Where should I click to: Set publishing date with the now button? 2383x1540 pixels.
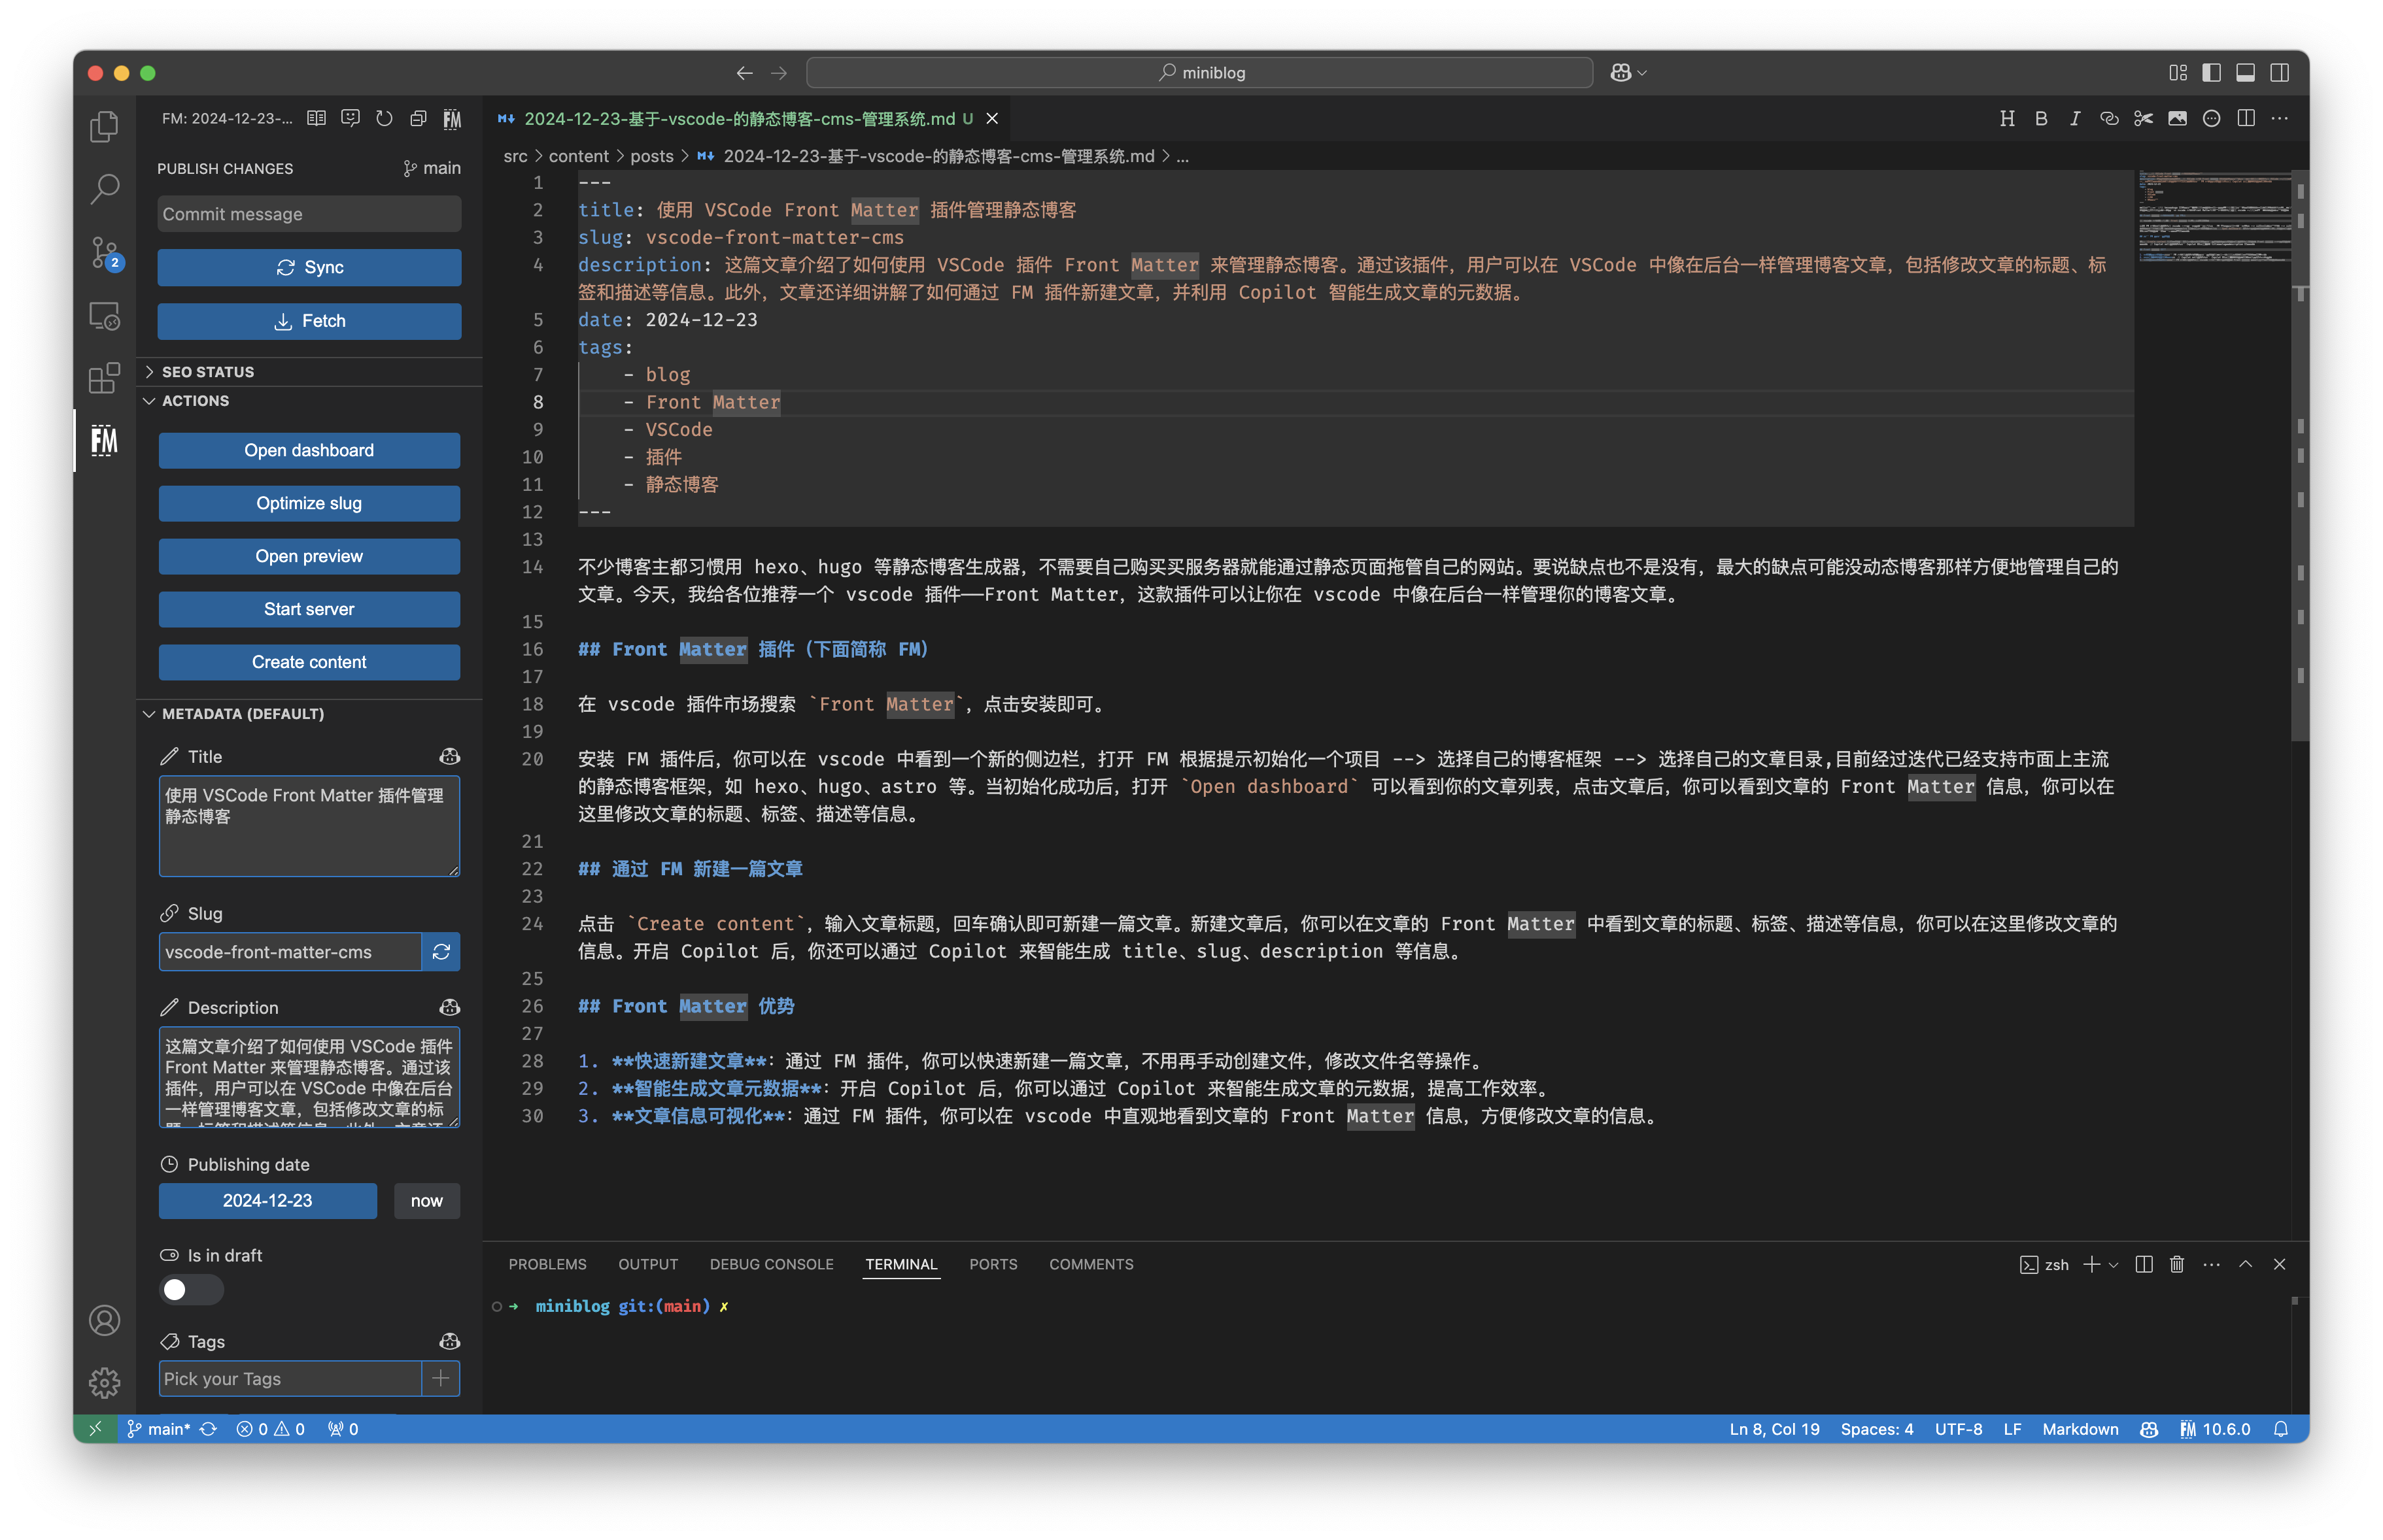426,1201
